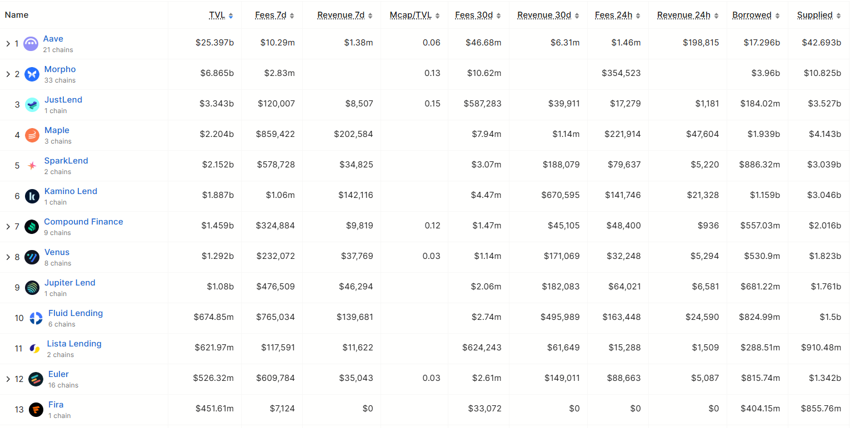Screen dimensions: 850x428
Task: Open the JustLend protocol link
Action: coord(63,99)
